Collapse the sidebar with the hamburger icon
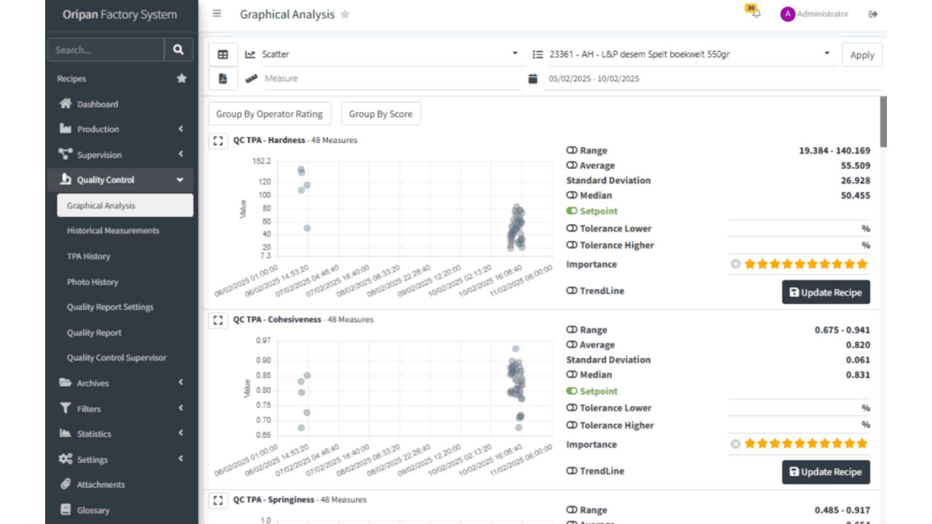932x524 pixels. (216, 14)
